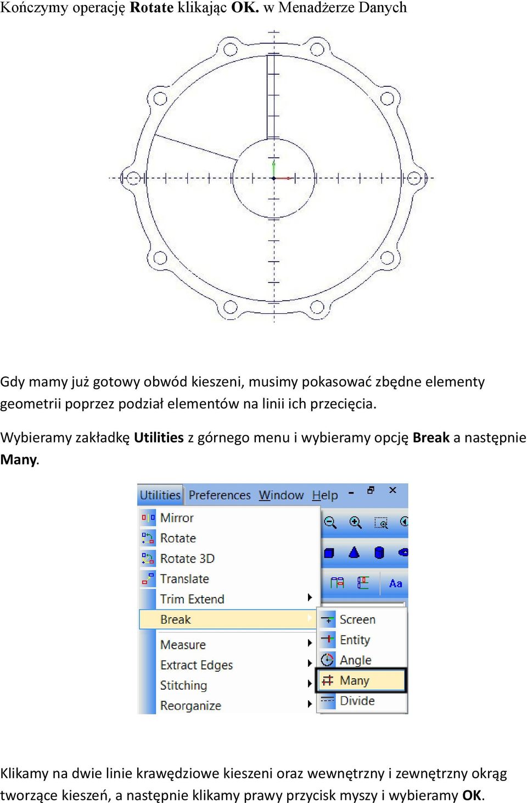The image size is (527, 803).
Task: Click the vertical dimension tool icon
Action: click(363, 583)
